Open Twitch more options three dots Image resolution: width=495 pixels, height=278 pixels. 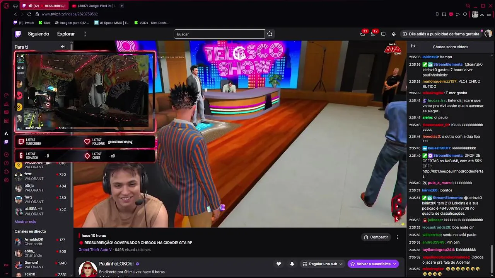(85, 34)
